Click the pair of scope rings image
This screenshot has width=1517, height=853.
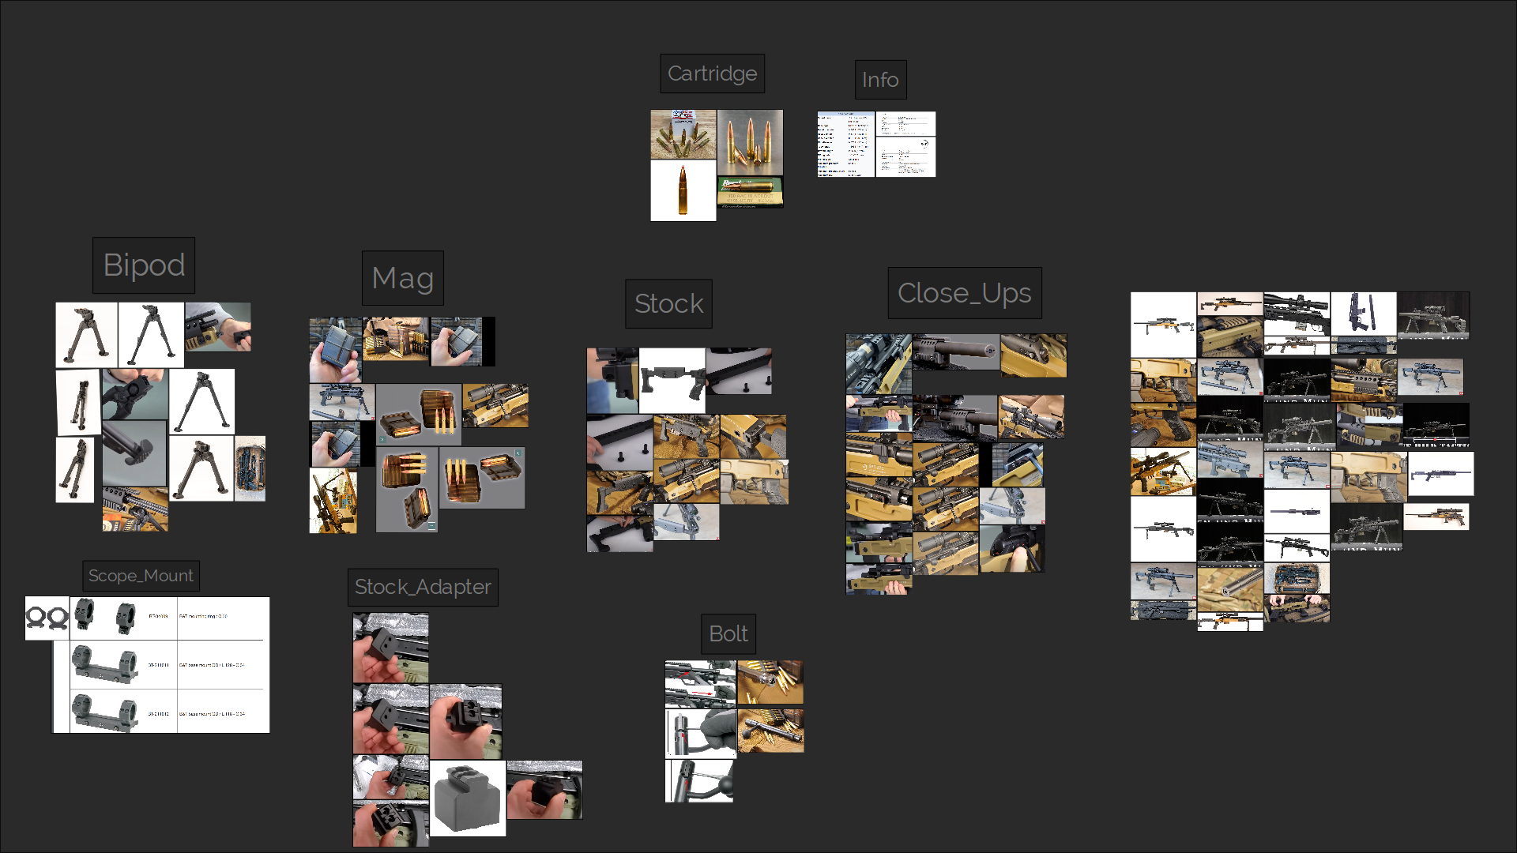click(47, 618)
